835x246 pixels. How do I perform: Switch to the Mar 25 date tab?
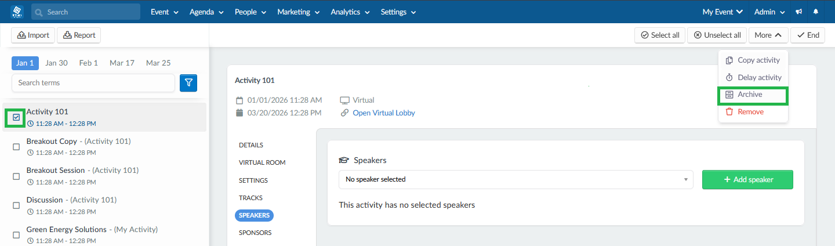click(x=158, y=63)
